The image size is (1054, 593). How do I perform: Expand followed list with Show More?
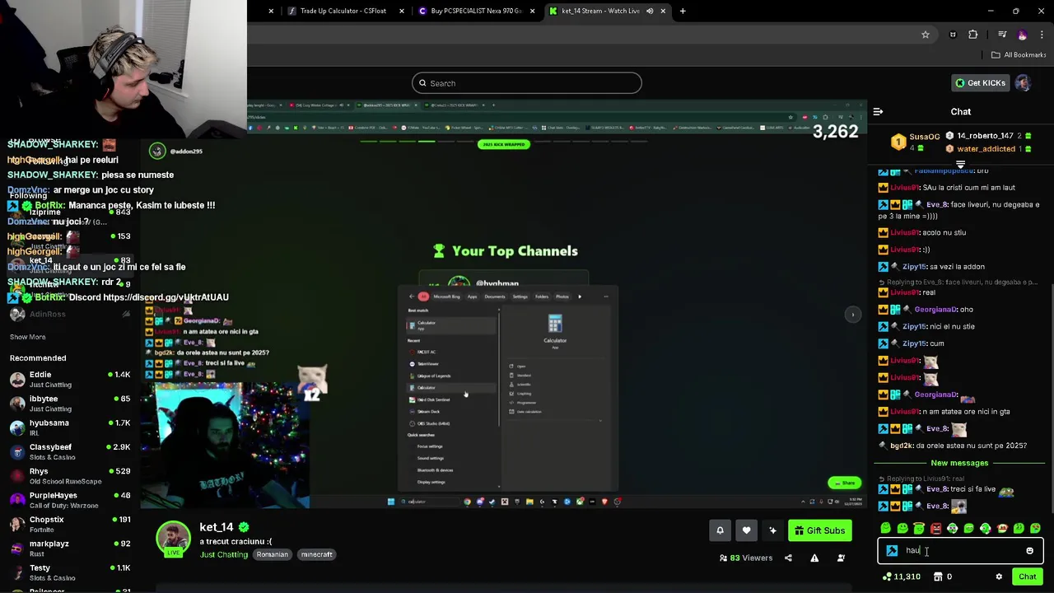pos(27,337)
